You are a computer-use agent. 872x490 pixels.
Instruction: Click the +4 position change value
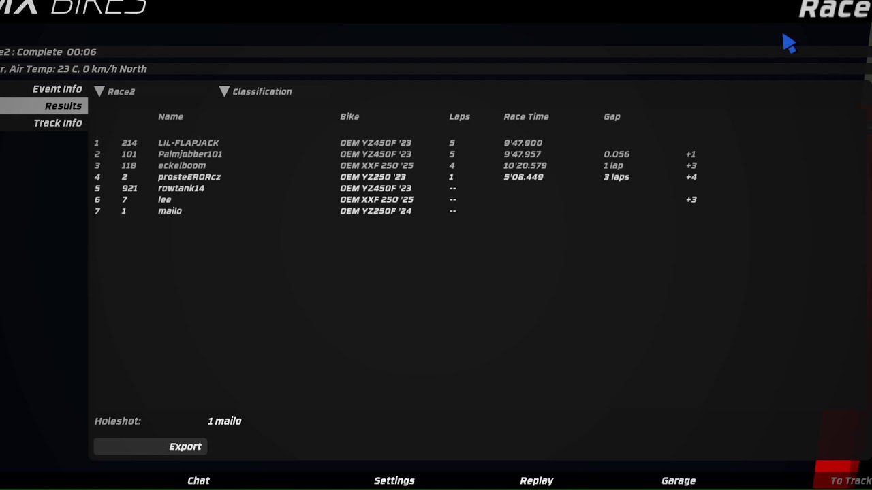coord(691,177)
